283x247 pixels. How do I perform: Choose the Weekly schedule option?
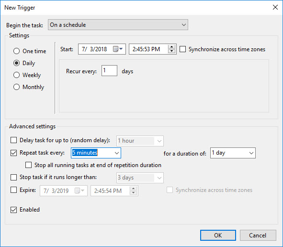(x=16, y=75)
